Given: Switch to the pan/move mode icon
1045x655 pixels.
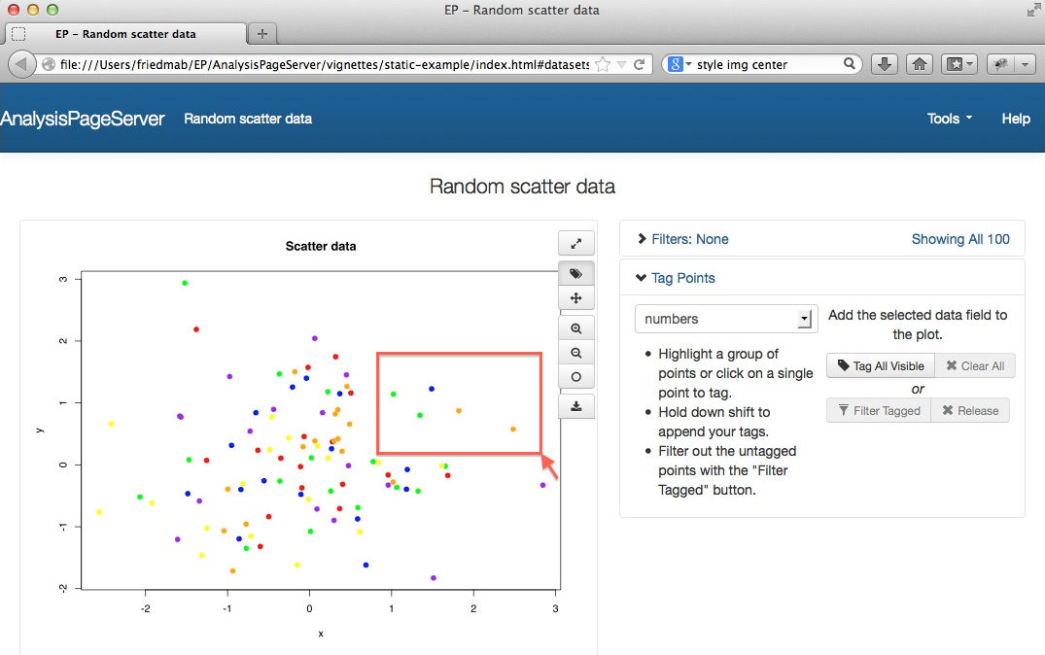Looking at the screenshot, I should click(x=575, y=298).
